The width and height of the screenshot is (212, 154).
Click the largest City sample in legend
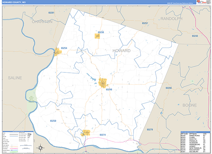pos(29,134)
